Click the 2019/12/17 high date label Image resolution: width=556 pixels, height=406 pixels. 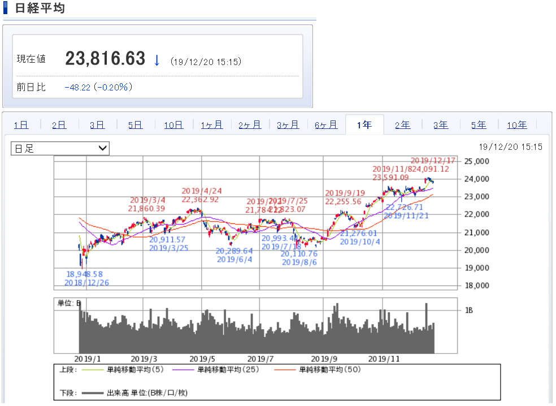tap(433, 161)
